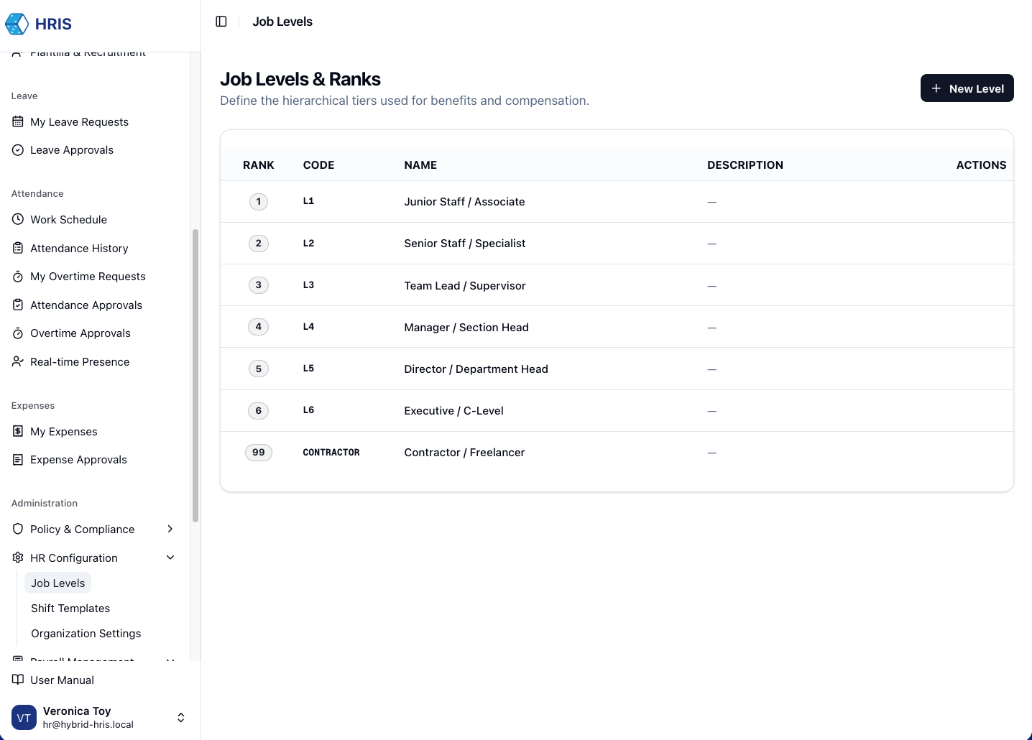Screen dimensions: 1032x740
Task: Click the Work Schedule clock icon
Action: (x=18, y=220)
